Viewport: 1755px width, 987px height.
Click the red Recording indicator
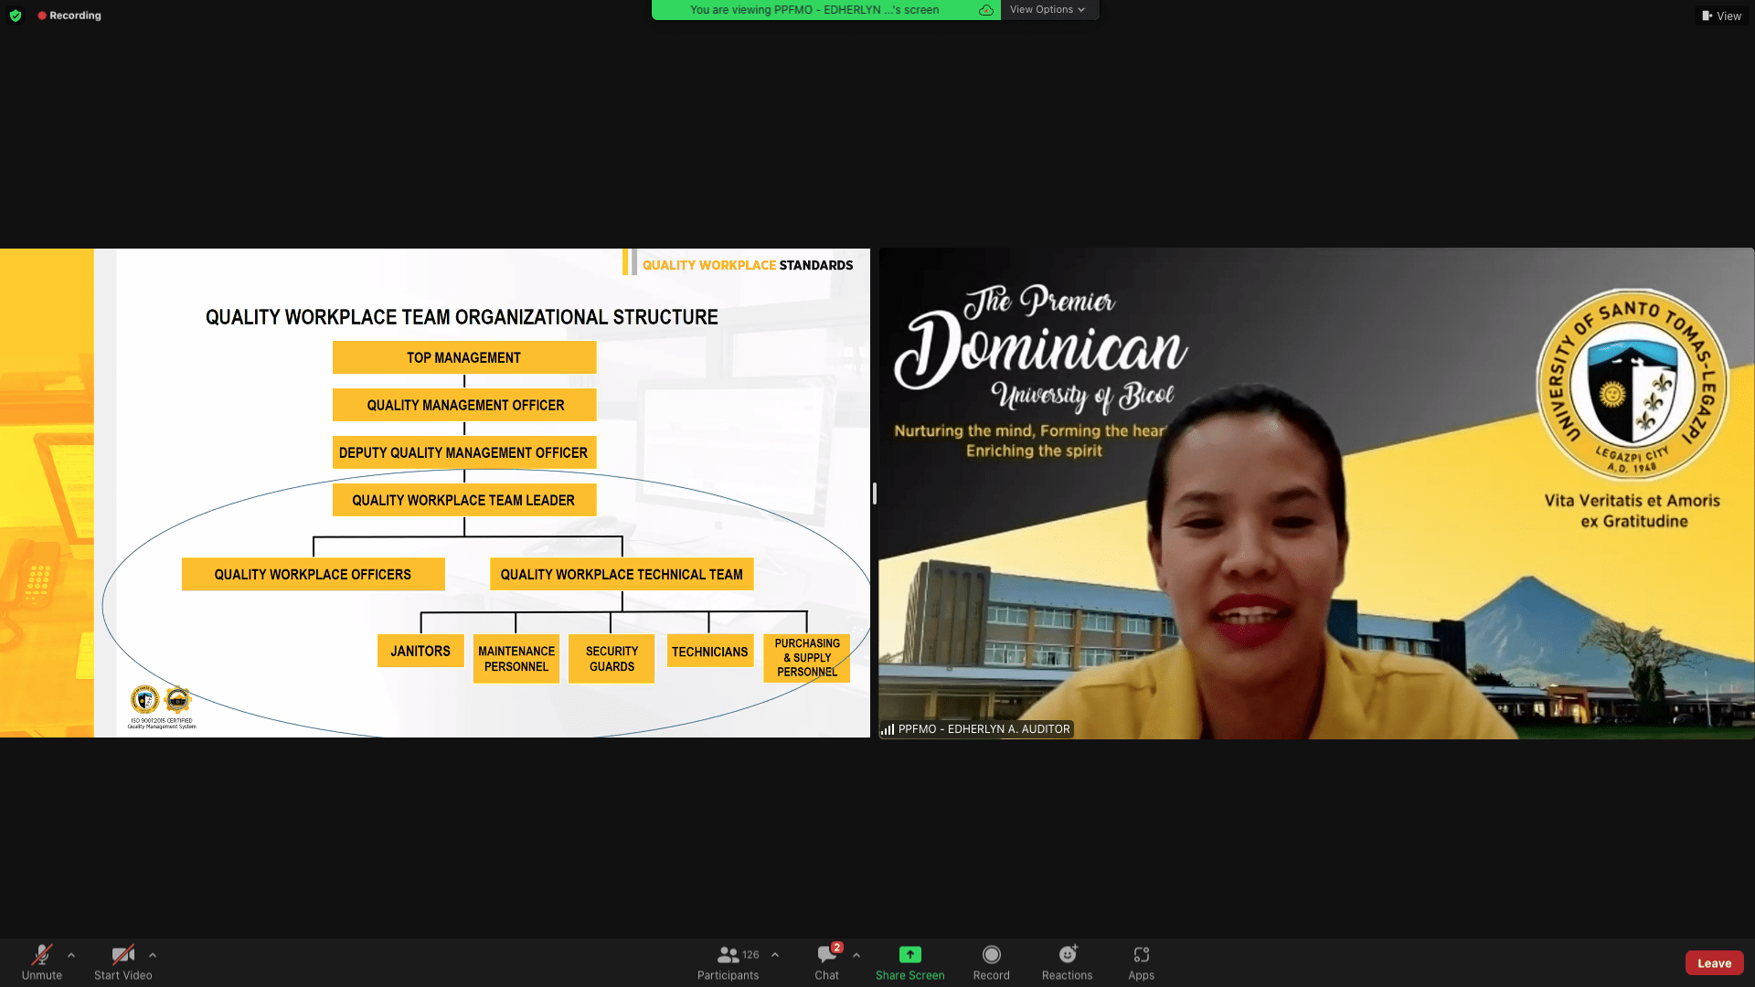click(69, 16)
